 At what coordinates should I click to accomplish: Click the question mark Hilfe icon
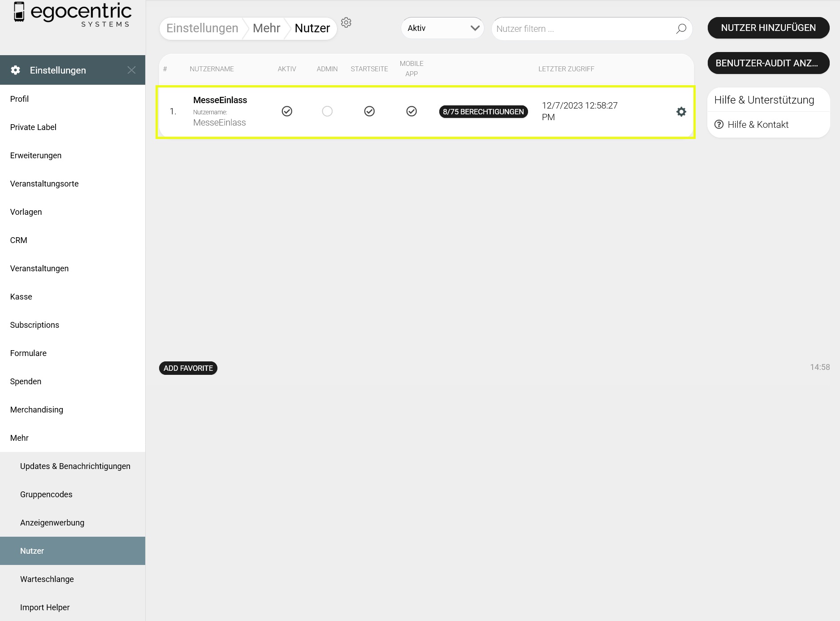click(719, 125)
